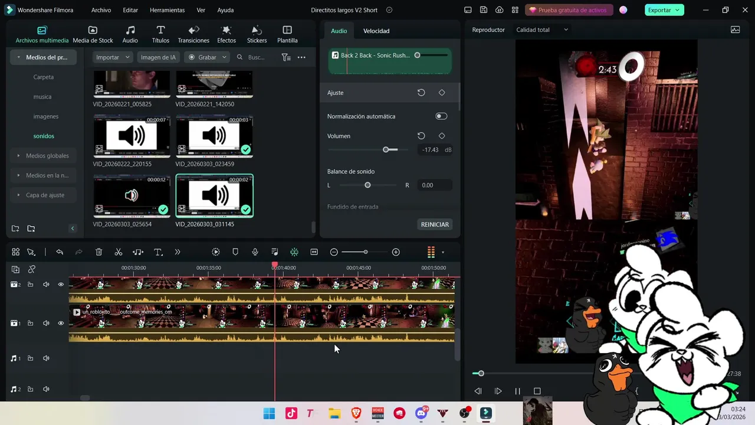Lock audio track 1
This screenshot has height=425, width=755.
30,358
